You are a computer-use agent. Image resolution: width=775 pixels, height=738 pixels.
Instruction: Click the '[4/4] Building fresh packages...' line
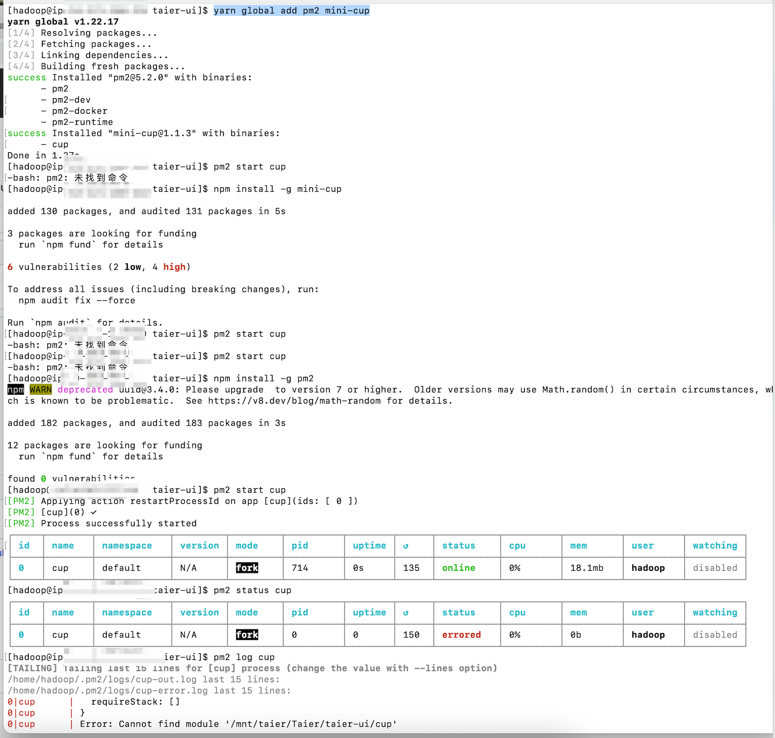[x=96, y=66]
